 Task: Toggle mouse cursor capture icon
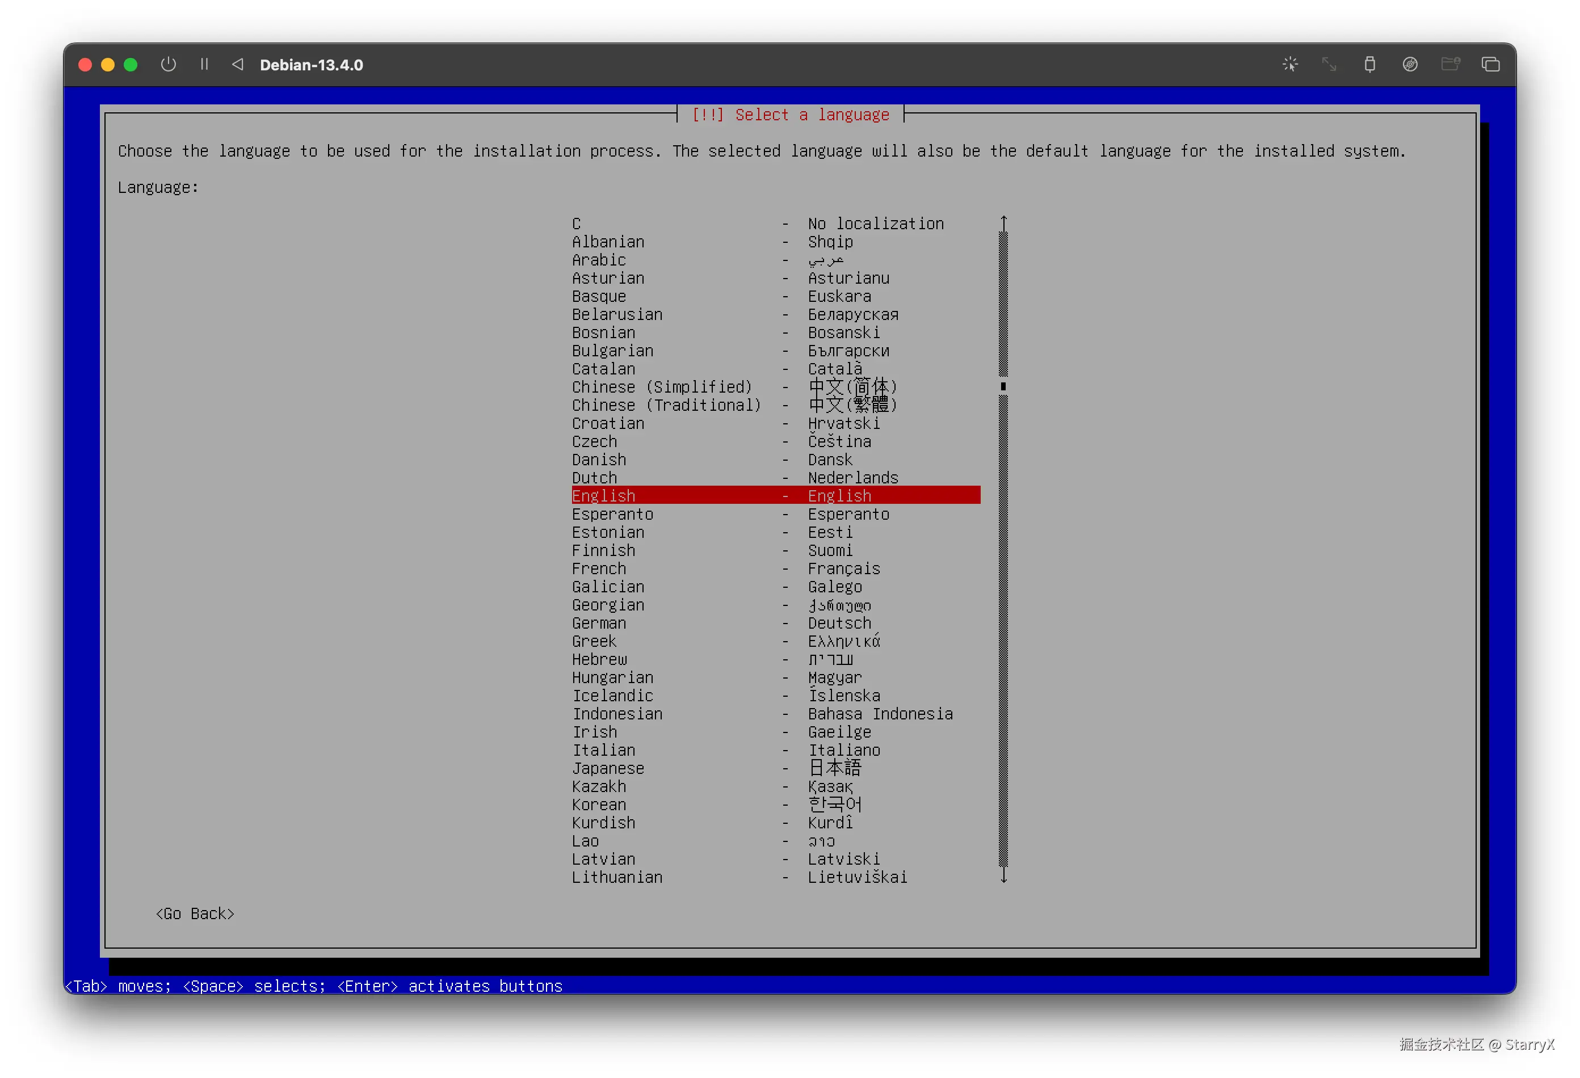coord(1289,65)
